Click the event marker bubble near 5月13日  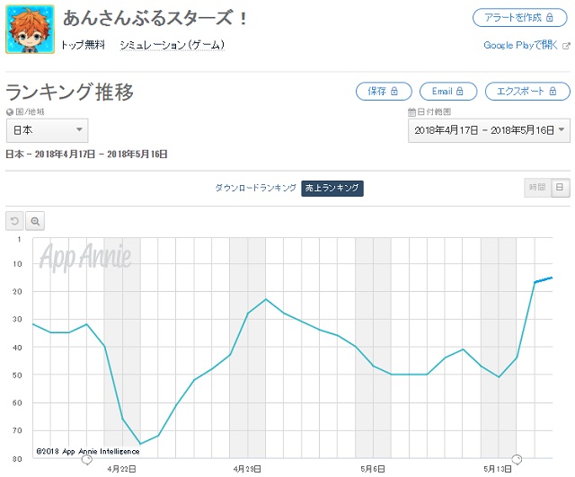[517, 459]
